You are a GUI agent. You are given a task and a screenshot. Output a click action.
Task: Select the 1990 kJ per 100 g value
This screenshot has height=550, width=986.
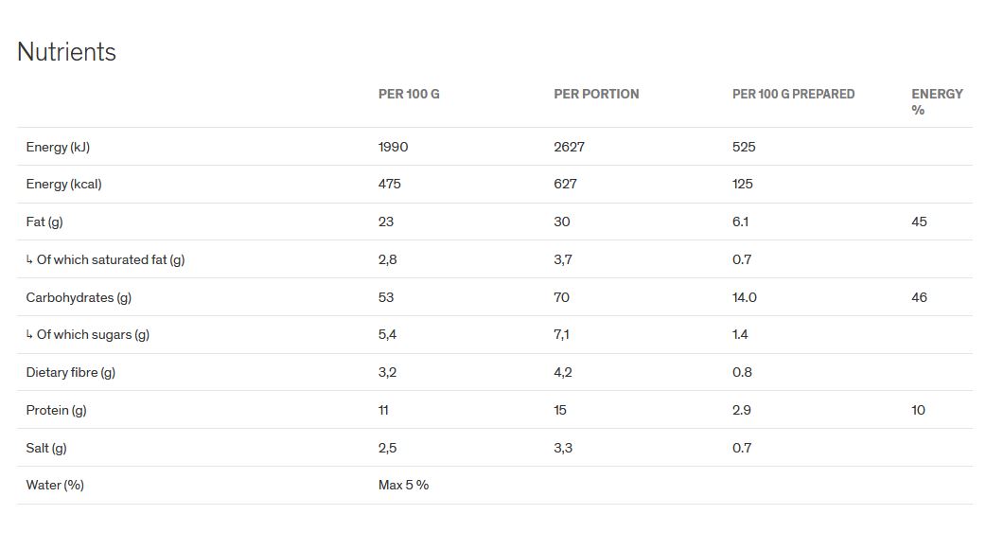pyautogui.click(x=393, y=147)
